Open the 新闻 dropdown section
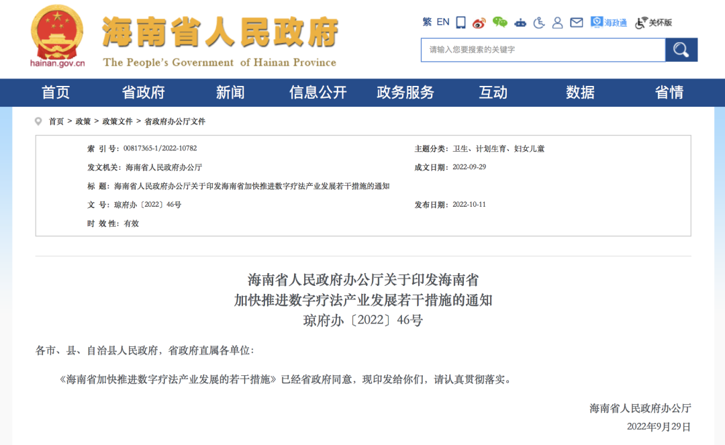 (229, 93)
